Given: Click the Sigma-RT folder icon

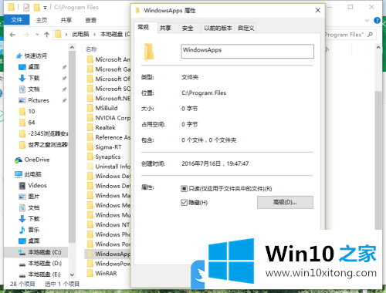Looking at the screenshot, I should coord(90,147).
